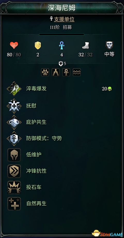The height and width of the screenshot is (238, 124).
Task: Click the mask morale icon above 中等
Action: tap(109, 45)
